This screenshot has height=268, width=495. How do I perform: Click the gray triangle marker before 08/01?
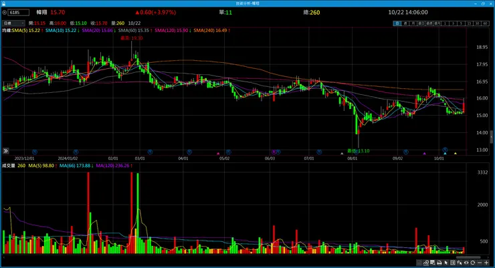click(x=342, y=154)
